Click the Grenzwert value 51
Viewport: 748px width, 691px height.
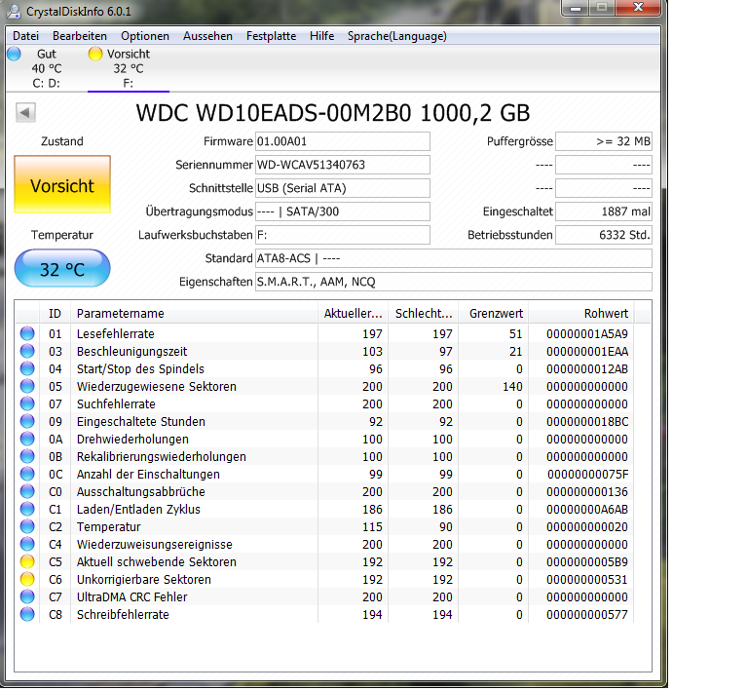[x=515, y=333]
